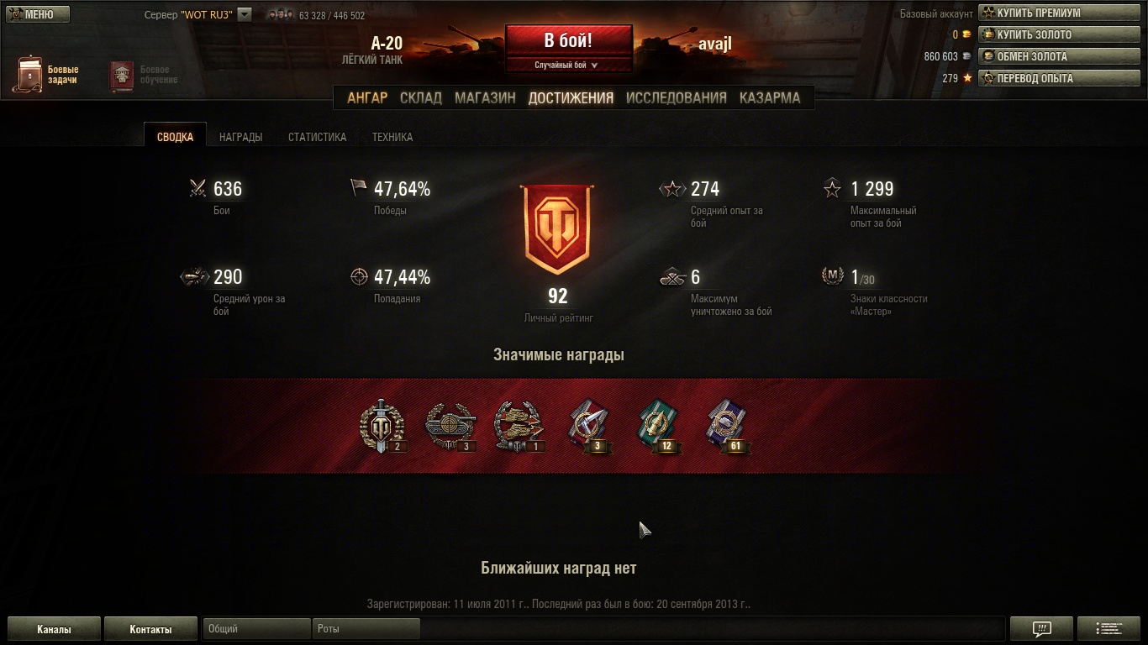Open the Боевые задачи missions icon
The width and height of the screenshot is (1148, 645).
pyautogui.click(x=30, y=75)
